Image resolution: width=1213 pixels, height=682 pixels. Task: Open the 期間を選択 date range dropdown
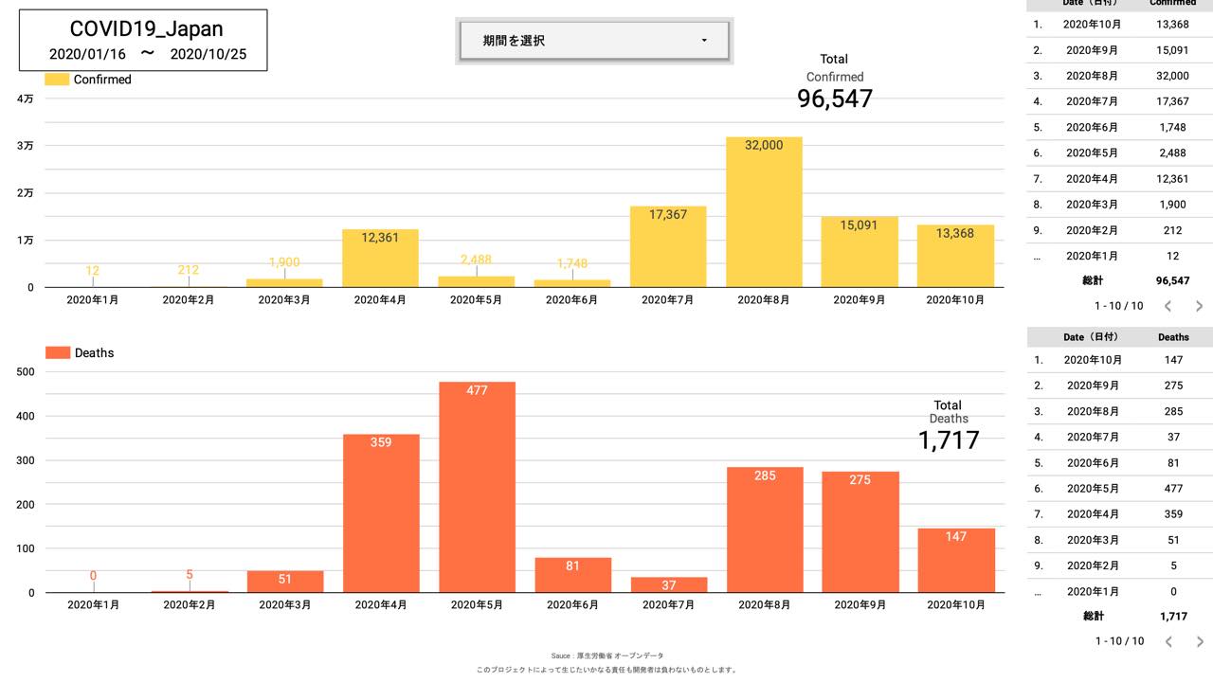[594, 41]
